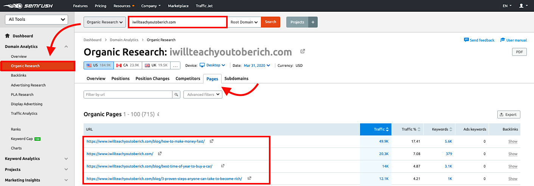Sort by the Traffic column arrows

pos(387,129)
